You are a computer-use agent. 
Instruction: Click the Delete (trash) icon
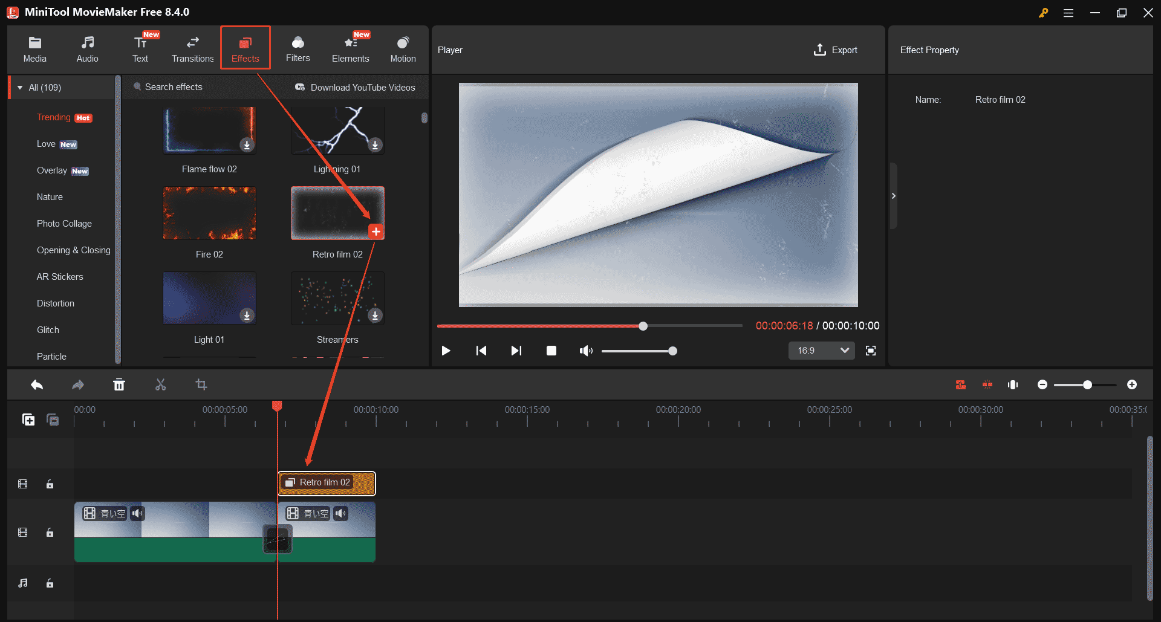tap(119, 384)
